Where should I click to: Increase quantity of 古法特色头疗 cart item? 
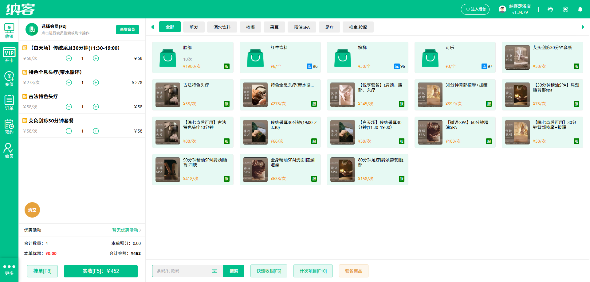[x=96, y=107]
